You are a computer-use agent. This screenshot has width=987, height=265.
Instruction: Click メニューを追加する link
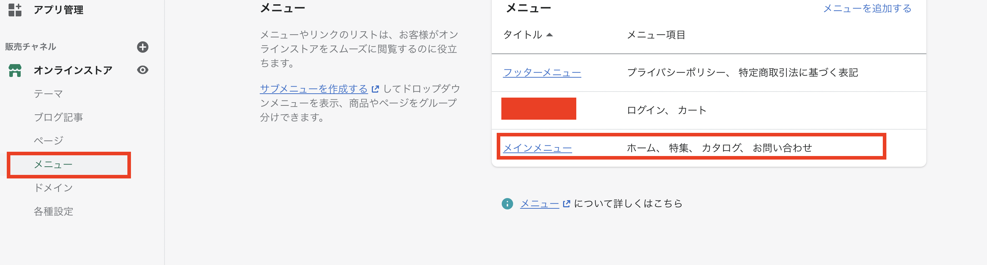coord(867,9)
